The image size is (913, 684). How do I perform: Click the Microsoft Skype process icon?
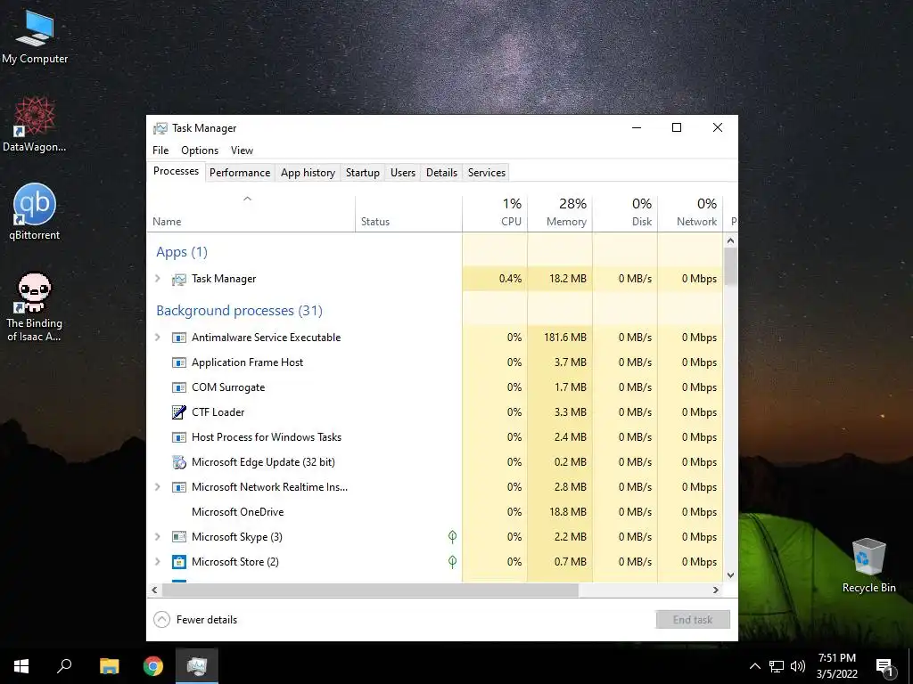(178, 537)
